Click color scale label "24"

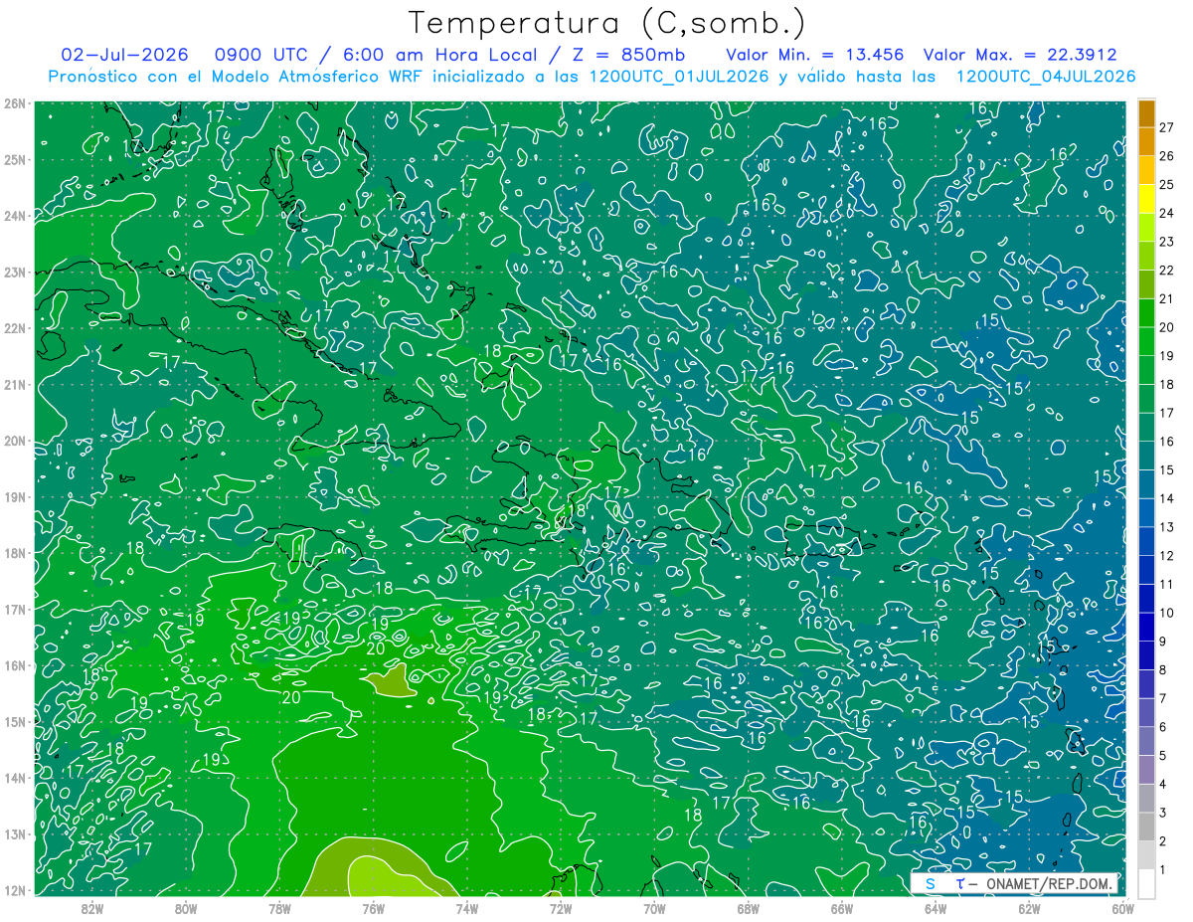[x=1167, y=213]
